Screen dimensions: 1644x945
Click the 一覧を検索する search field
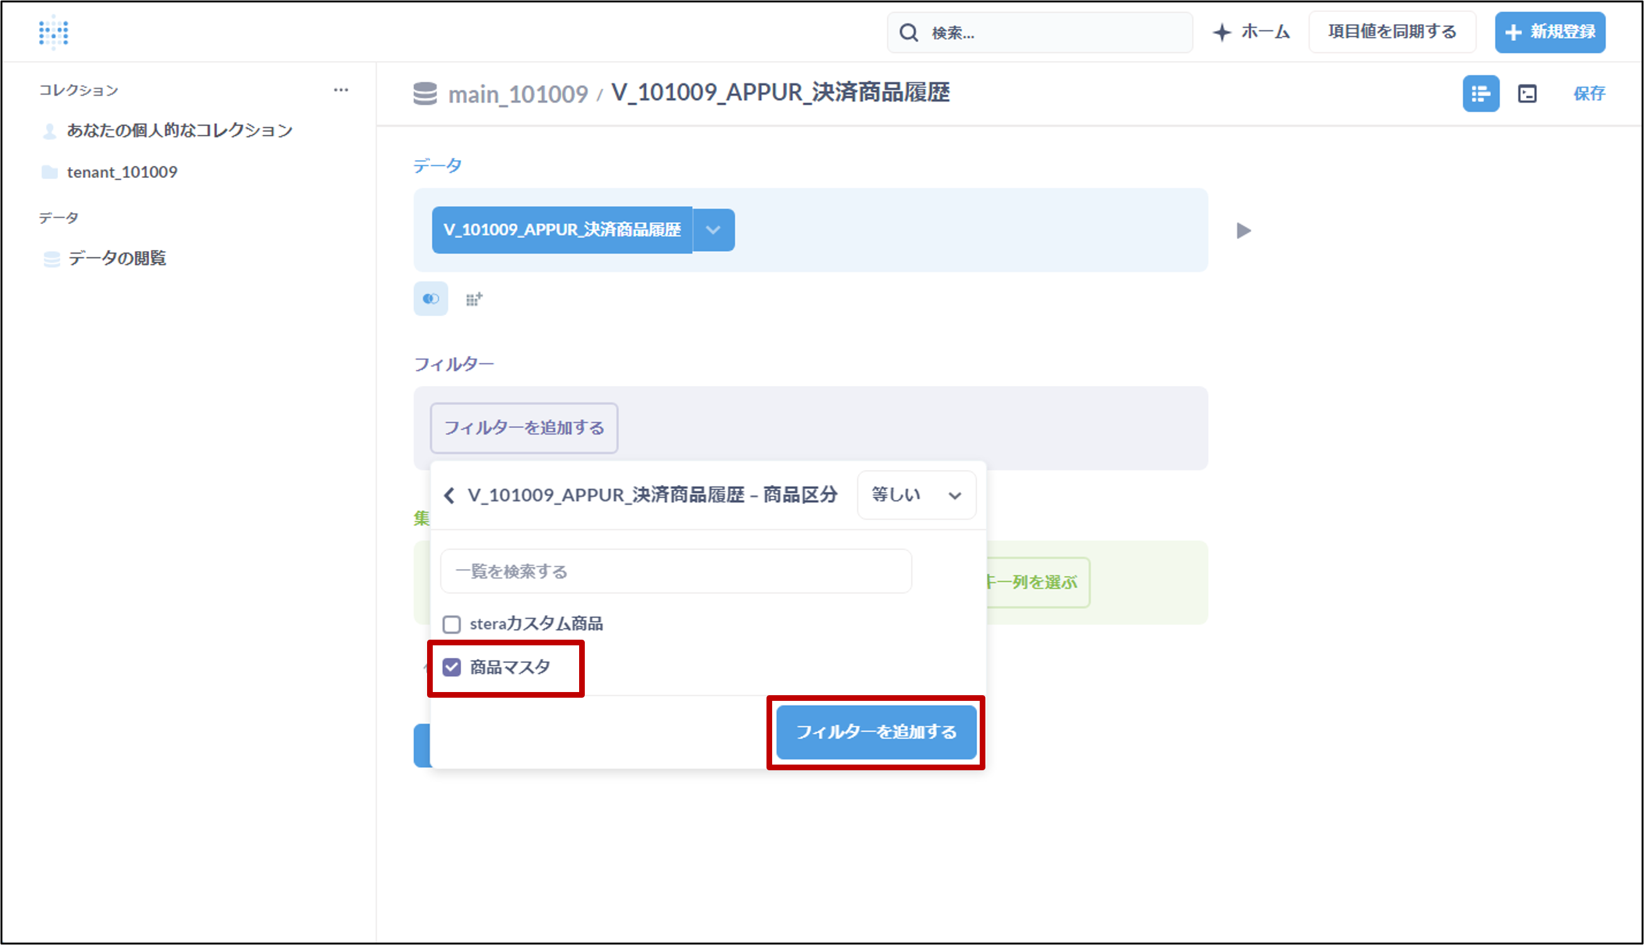(x=676, y=571)
